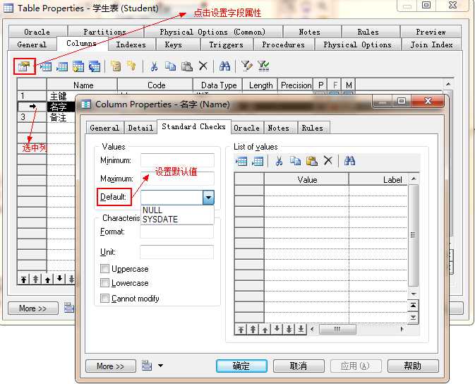
Task: Click Enable/Disable Filter icon in Table Properties
Action: coord(263,66)
